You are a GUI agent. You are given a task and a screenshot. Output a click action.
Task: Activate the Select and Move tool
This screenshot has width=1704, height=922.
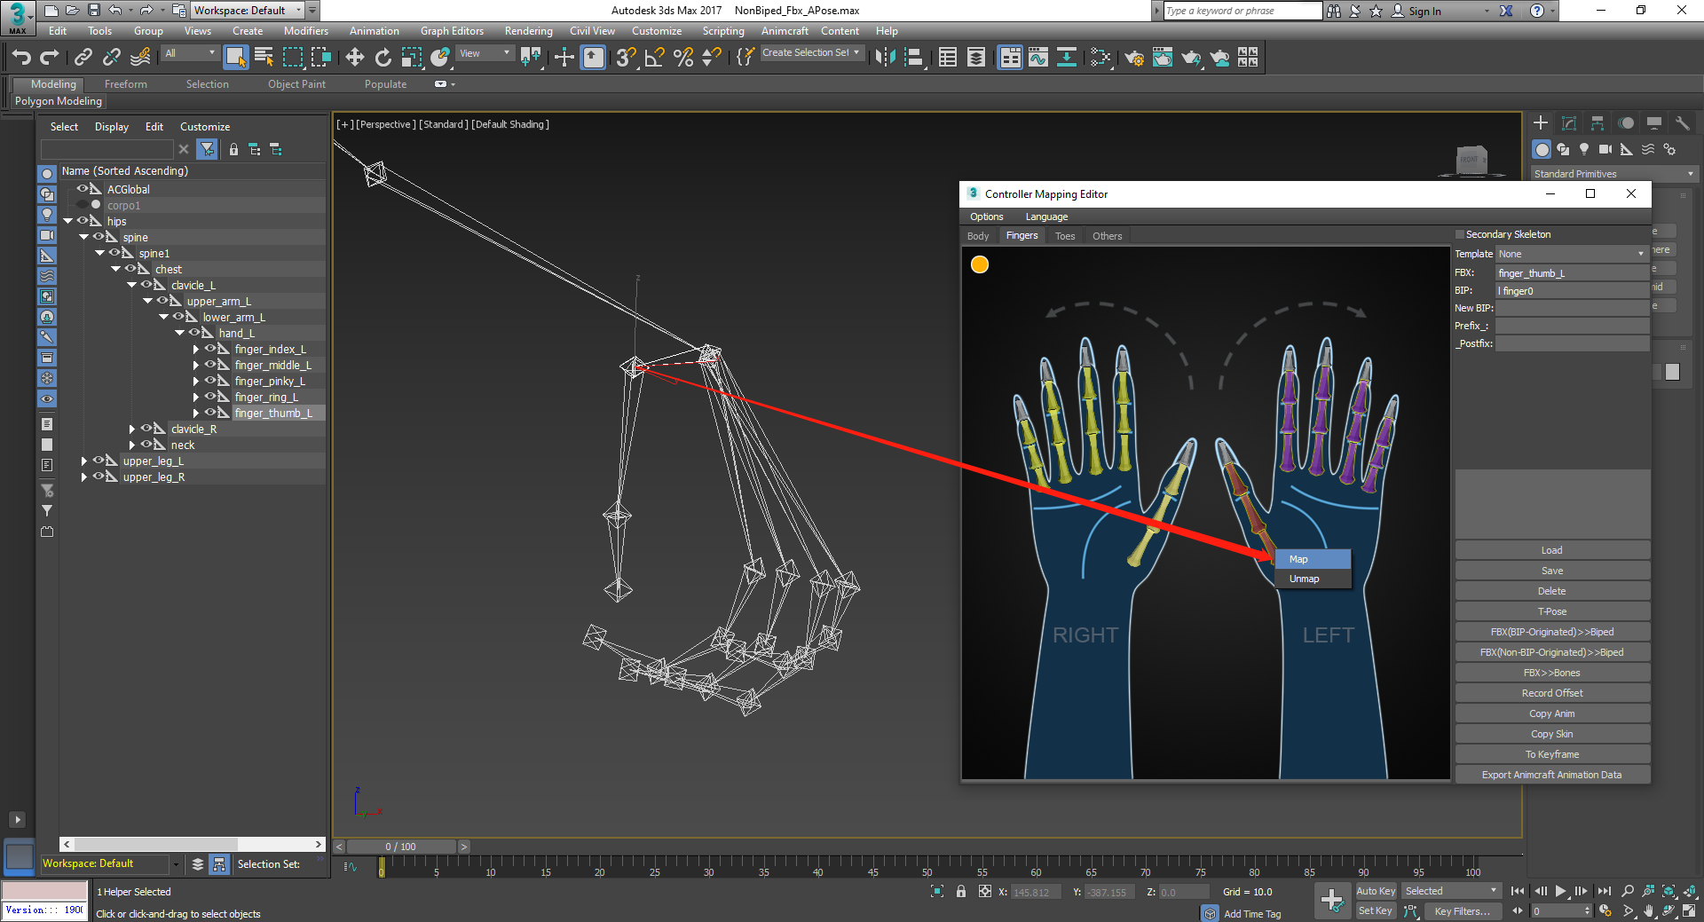click(x=355, y=58)
